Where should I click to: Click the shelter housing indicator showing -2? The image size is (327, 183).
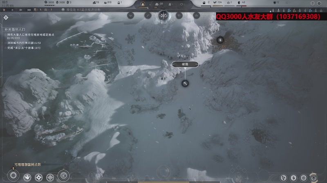point(206,2)
